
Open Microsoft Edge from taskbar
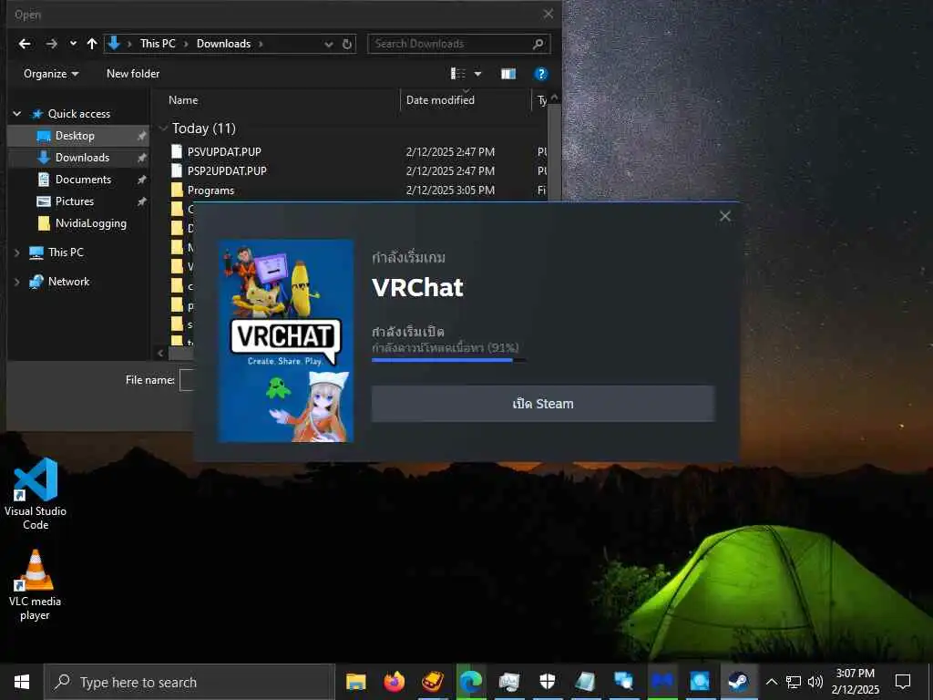[x=471, y=682]
